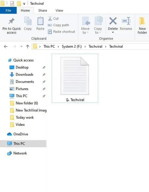Navigate back using the back arrow

coord(6,47)
